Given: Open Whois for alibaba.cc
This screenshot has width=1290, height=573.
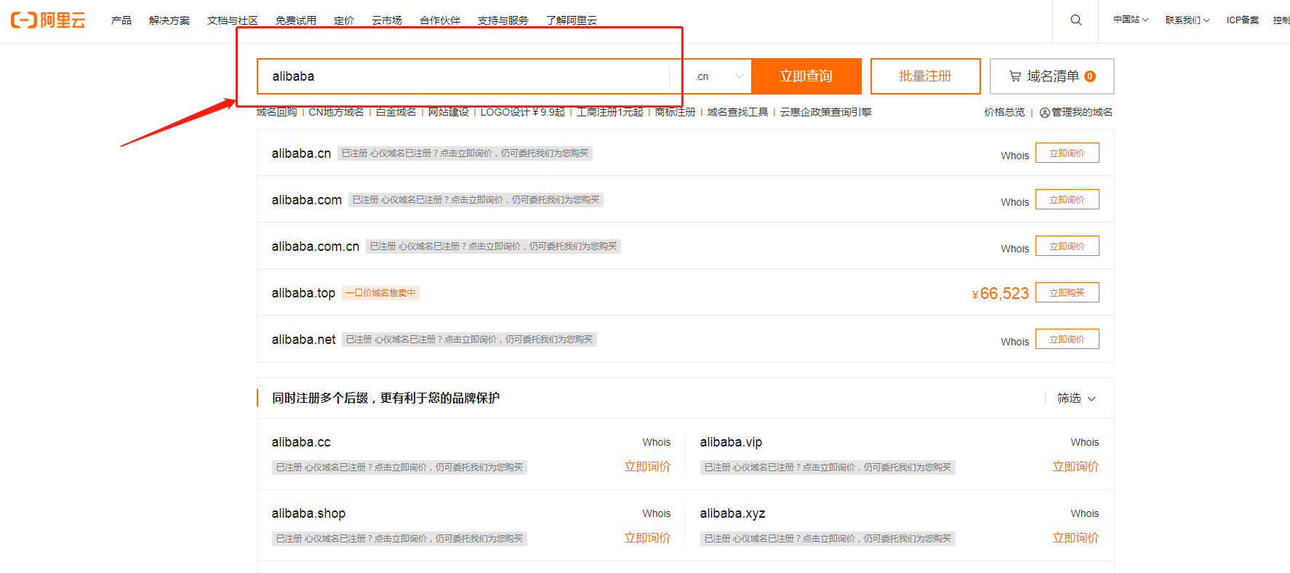Looking at the screenshot, I should click(657, 442).
